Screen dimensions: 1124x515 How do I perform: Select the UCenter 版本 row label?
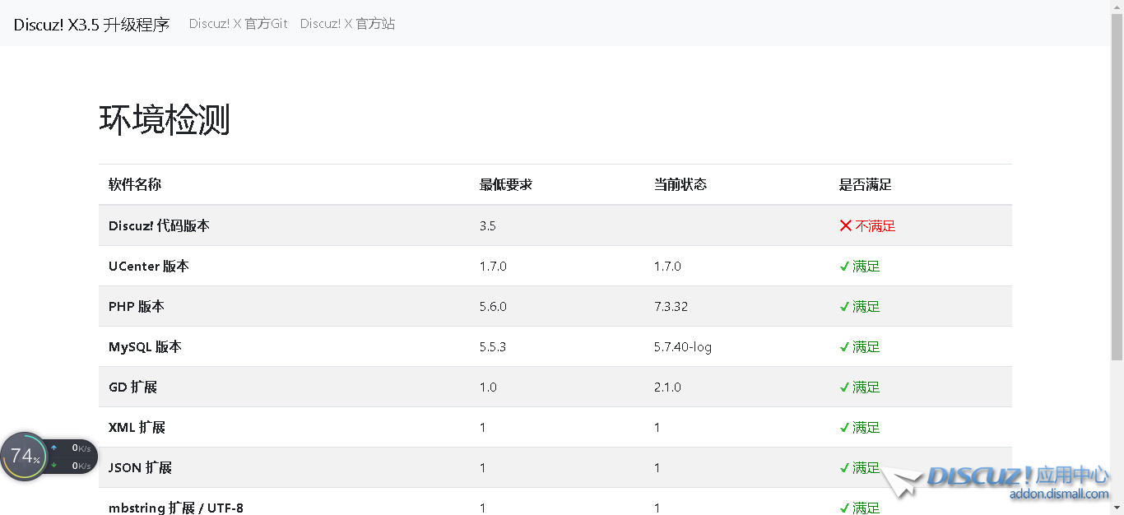point(149,266)
